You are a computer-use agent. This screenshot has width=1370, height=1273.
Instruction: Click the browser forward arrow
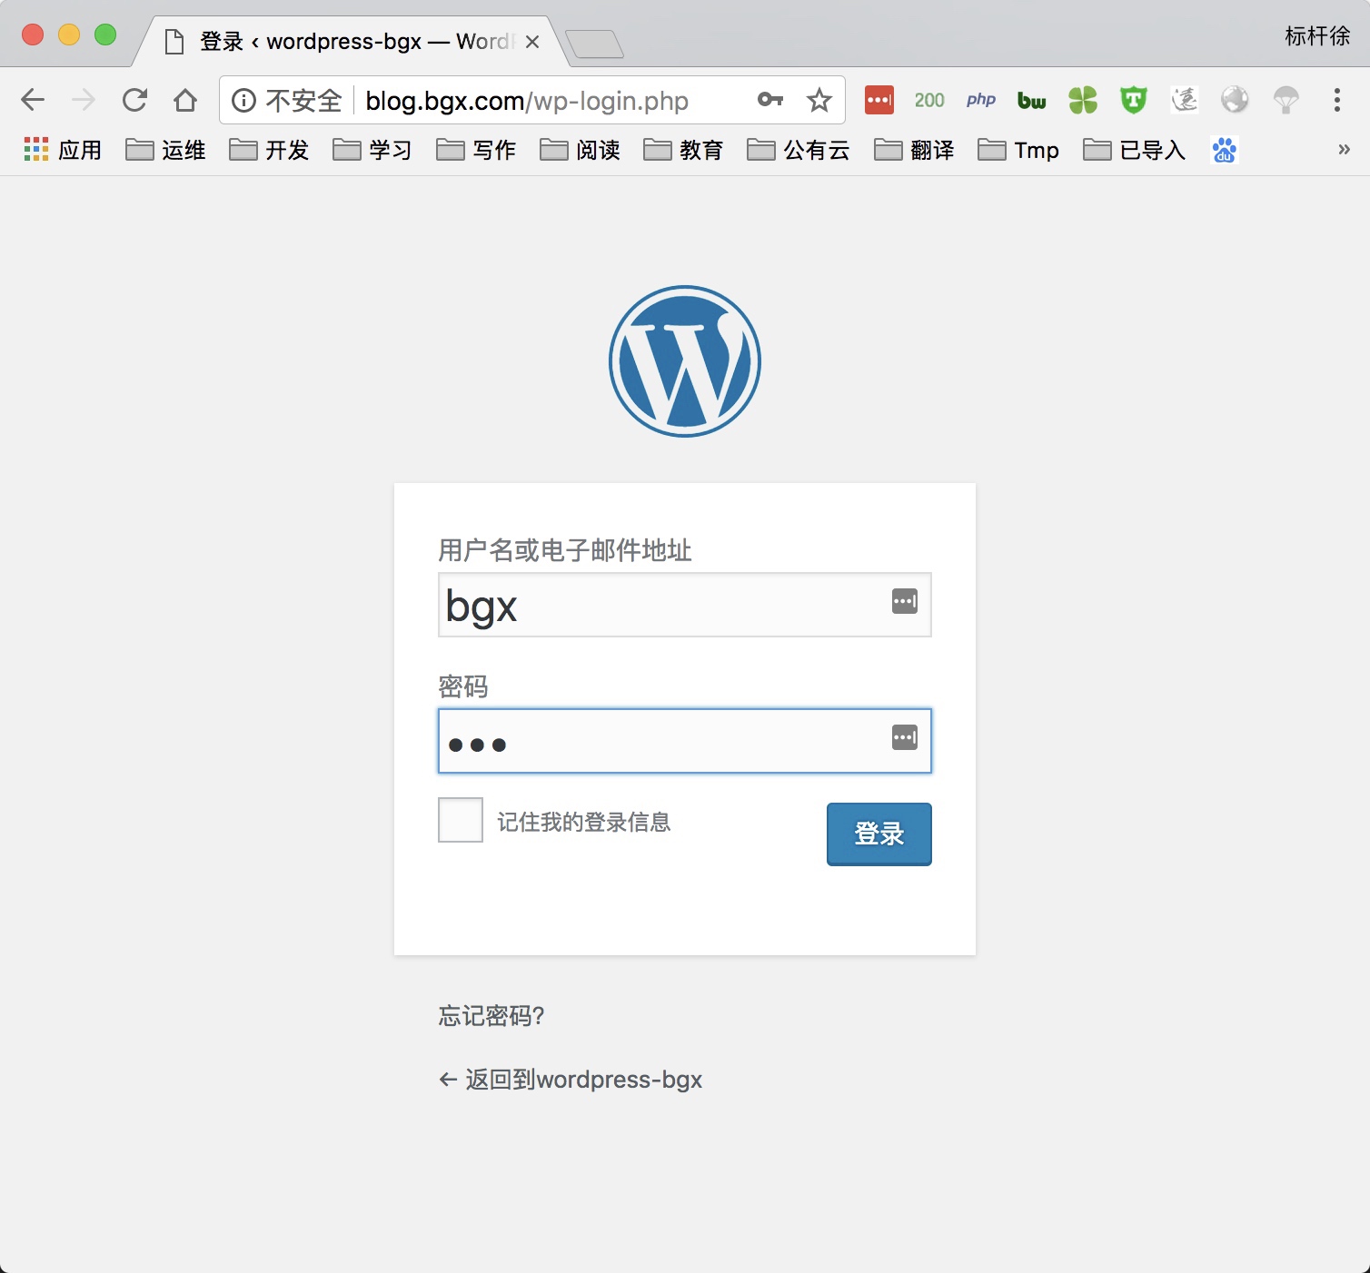tap(84, 100)
